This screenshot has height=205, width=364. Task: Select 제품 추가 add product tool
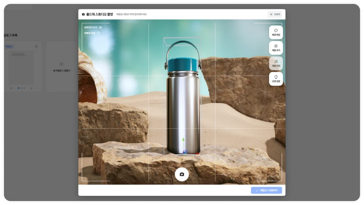[276, 48]
